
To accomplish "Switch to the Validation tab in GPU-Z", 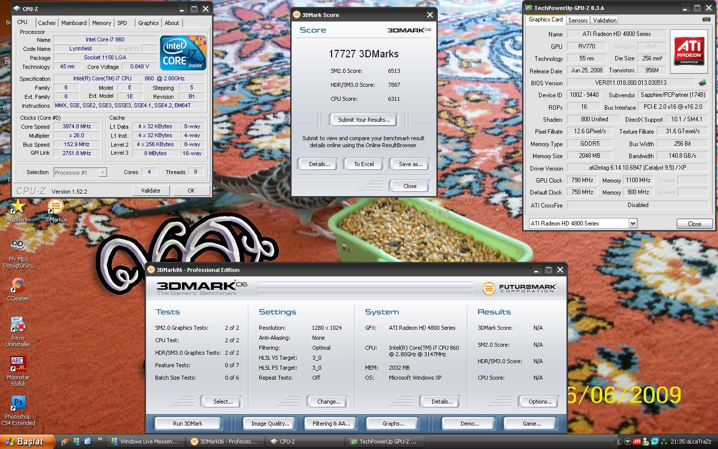I will click(x=605, y=20).
